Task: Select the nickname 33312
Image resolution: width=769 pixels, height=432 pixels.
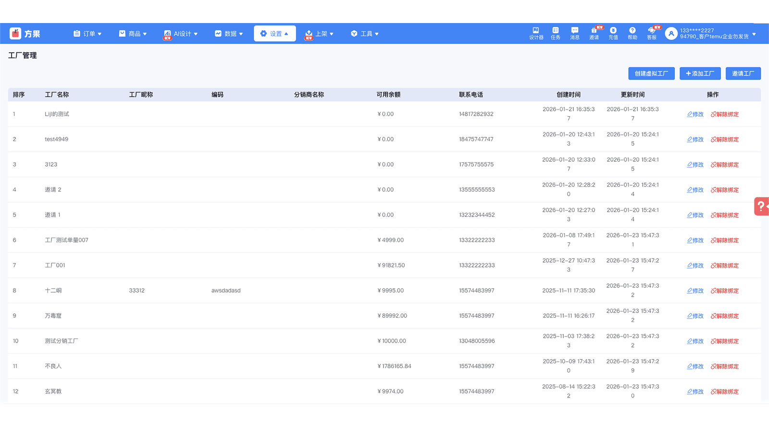Action: [136, 290]
